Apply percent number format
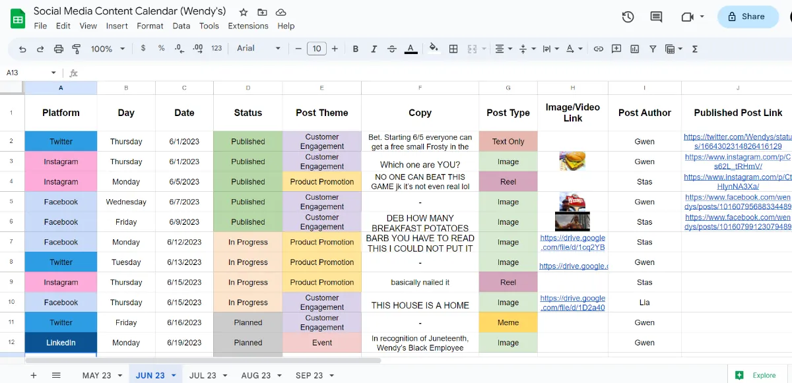This screenshot has height=383, width=792. (160, 48)
